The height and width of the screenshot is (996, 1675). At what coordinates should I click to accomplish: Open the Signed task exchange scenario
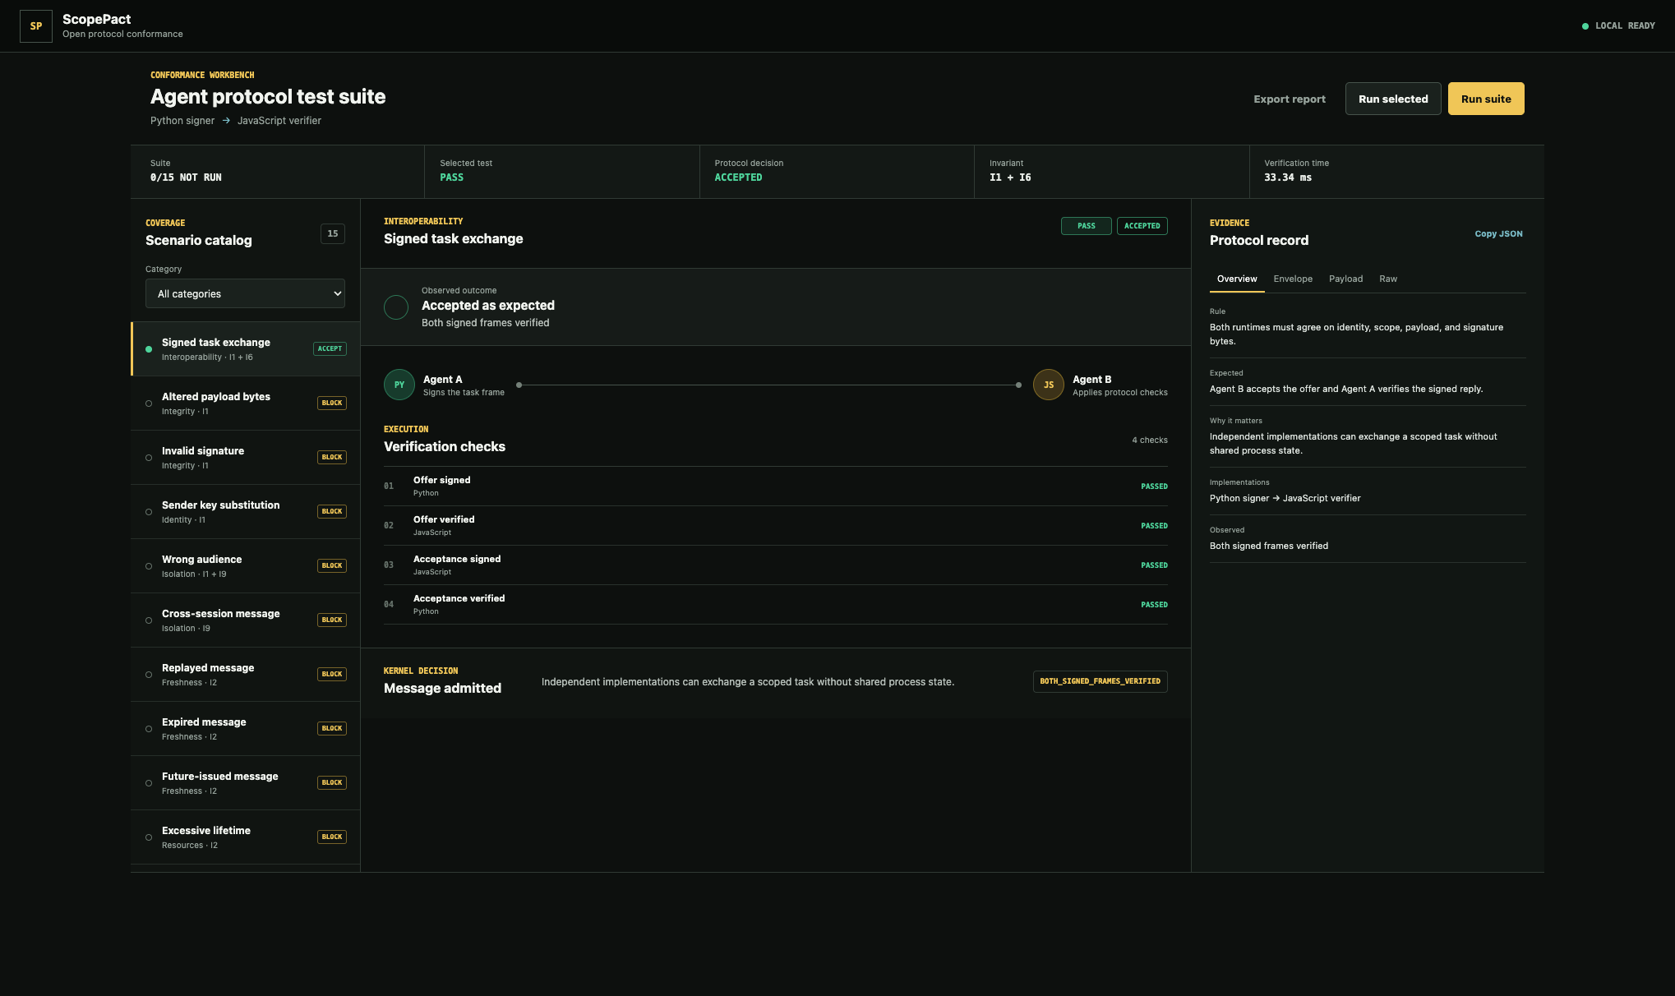point(246,349)
